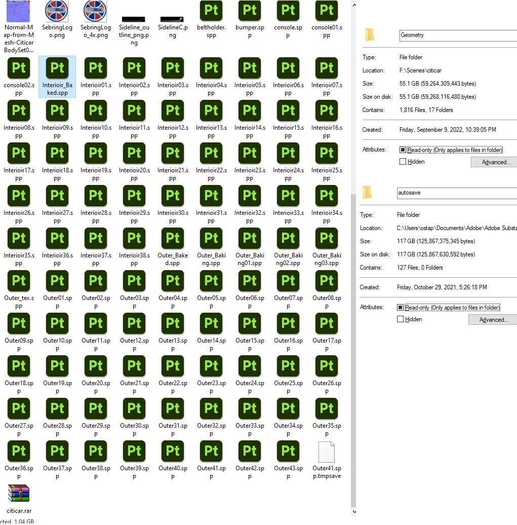Select the Interioir34.spp file
517x525 pixels.
click(327, 204)
